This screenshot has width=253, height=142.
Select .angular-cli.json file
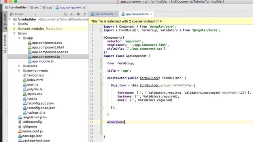click(x=34, y=118)
